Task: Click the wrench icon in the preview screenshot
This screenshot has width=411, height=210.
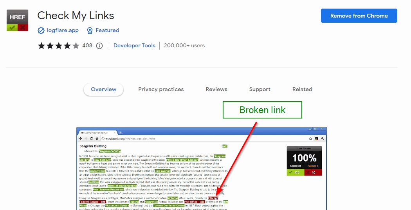Action: point(323,138)
